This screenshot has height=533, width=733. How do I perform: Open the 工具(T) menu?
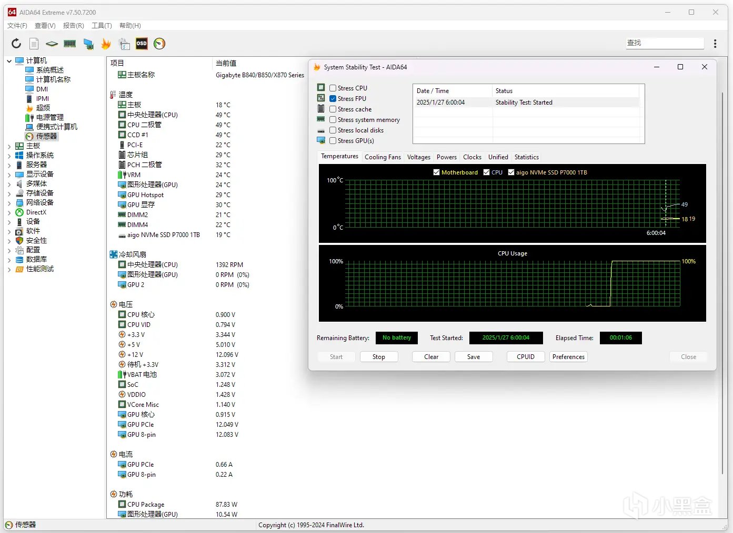pos(102,26)
